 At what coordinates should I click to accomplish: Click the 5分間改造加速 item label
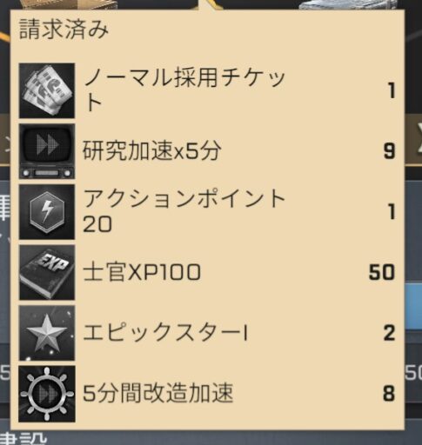coord(158,393)
